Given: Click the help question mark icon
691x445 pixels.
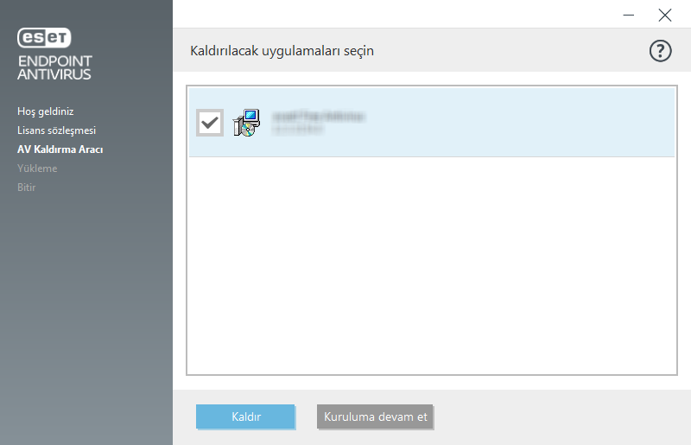Looking at the screenshot, I should click(x=660, y=51).
